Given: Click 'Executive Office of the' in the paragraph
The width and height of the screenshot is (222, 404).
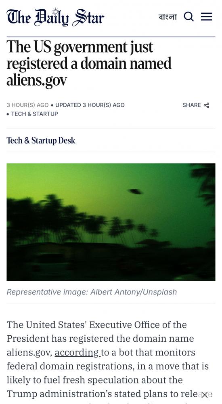Looking at the screenshot, I should 138,325.
